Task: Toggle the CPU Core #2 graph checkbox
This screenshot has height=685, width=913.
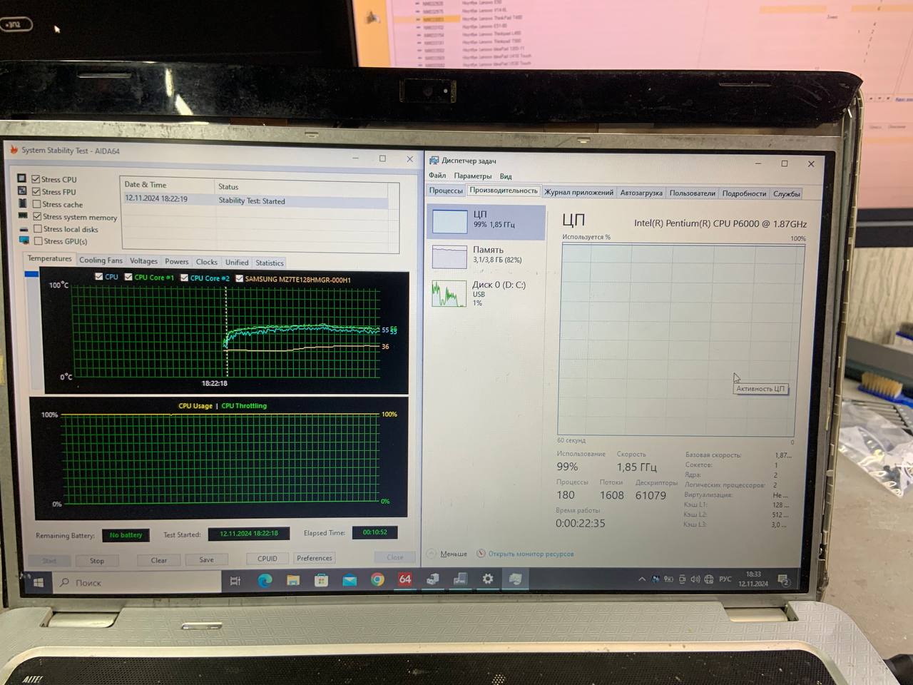Action: (184, 278)
